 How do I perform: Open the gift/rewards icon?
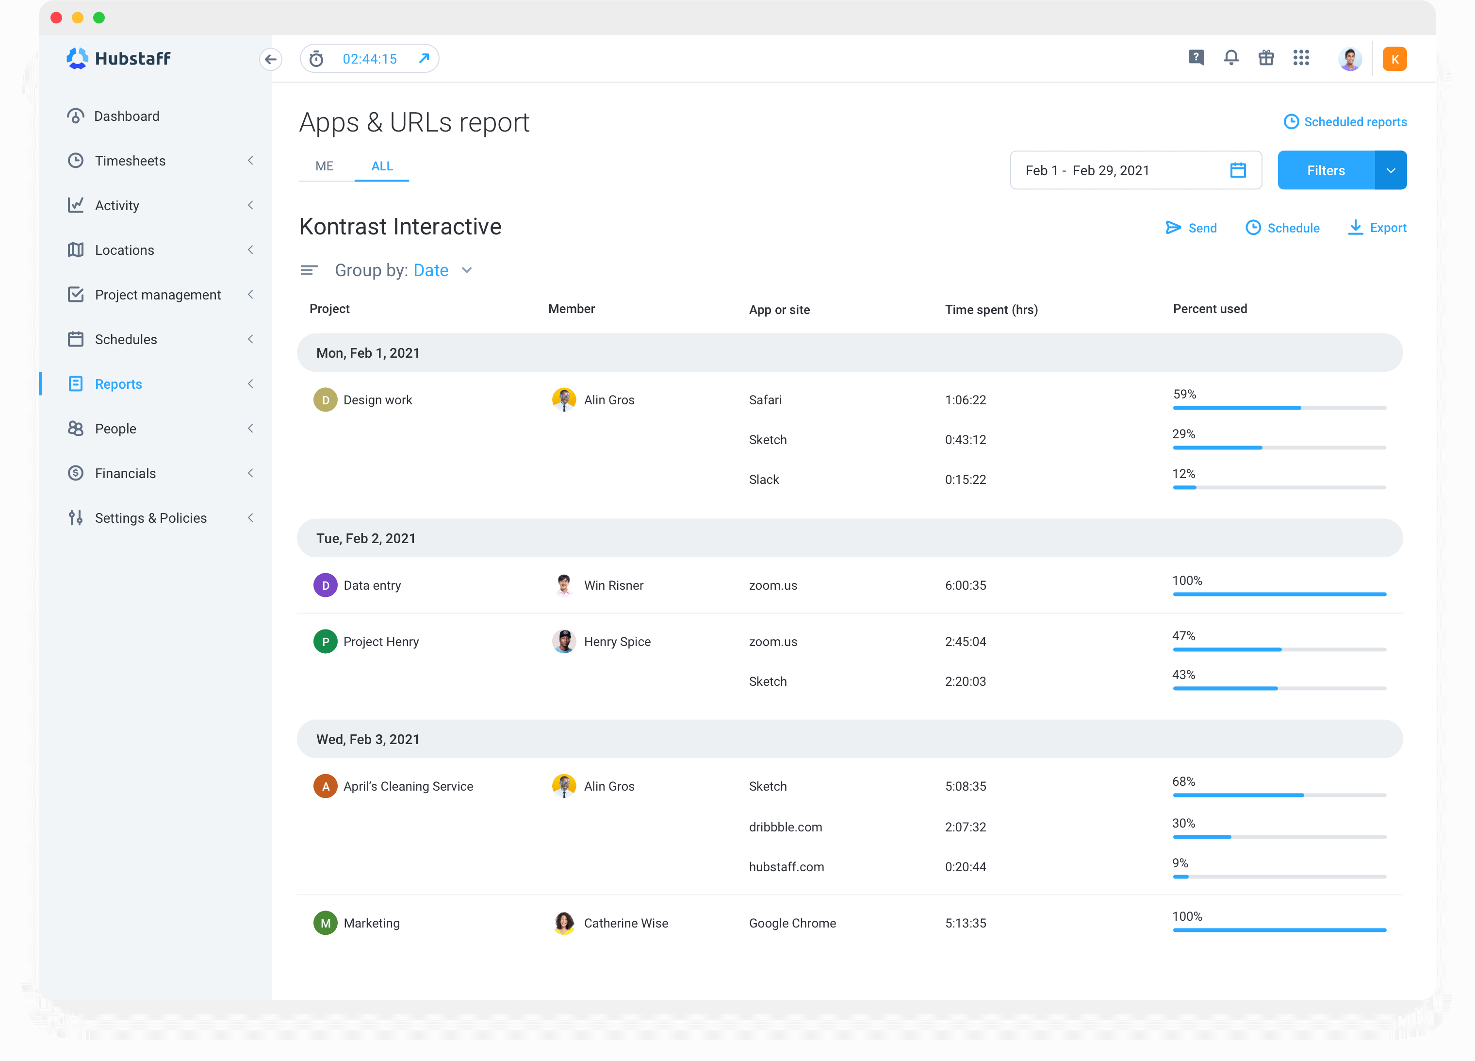click(1266, 58)
